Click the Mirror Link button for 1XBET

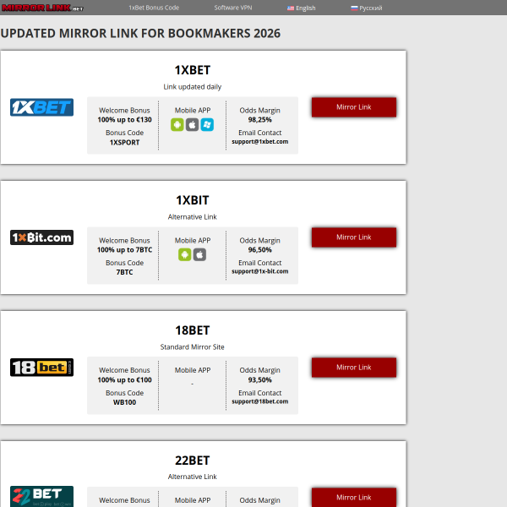click(x=354, y=107)
